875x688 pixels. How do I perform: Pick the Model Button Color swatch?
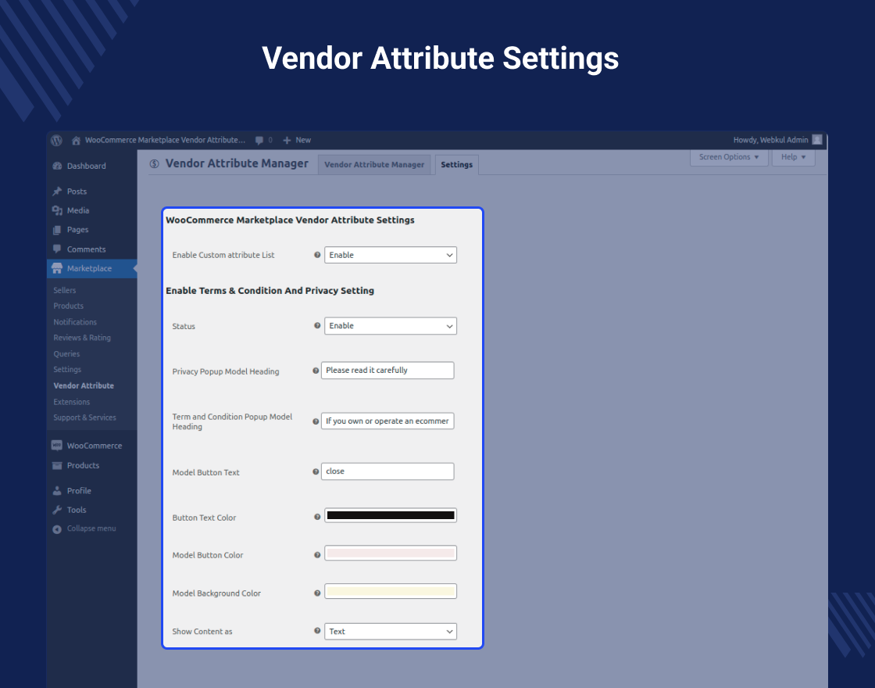click(391, 554)
